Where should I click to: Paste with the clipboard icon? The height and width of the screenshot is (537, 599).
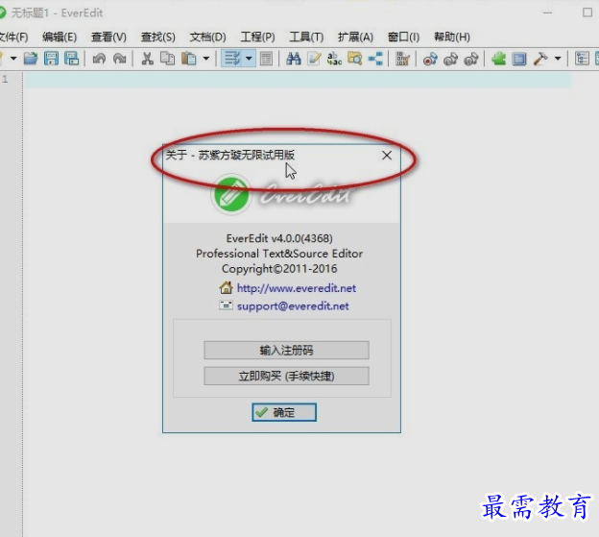[188, 59]
